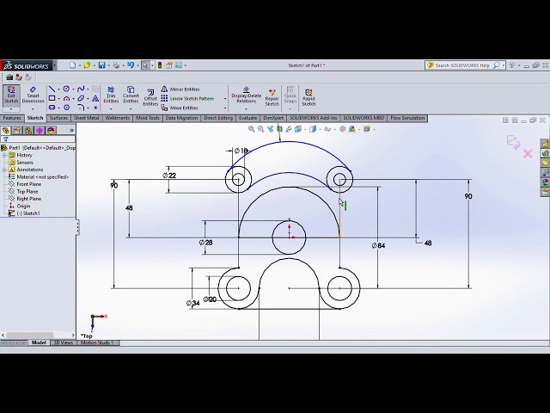Open the SOLIDWORKS menu flyout arrow

point(54,65)
